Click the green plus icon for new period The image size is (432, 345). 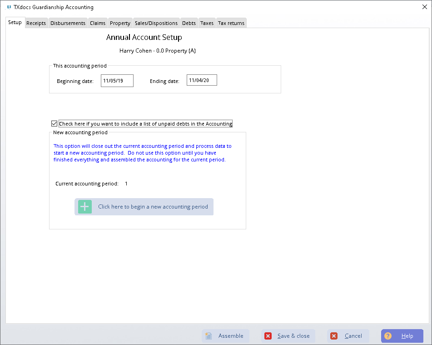[x=85, y=207]
